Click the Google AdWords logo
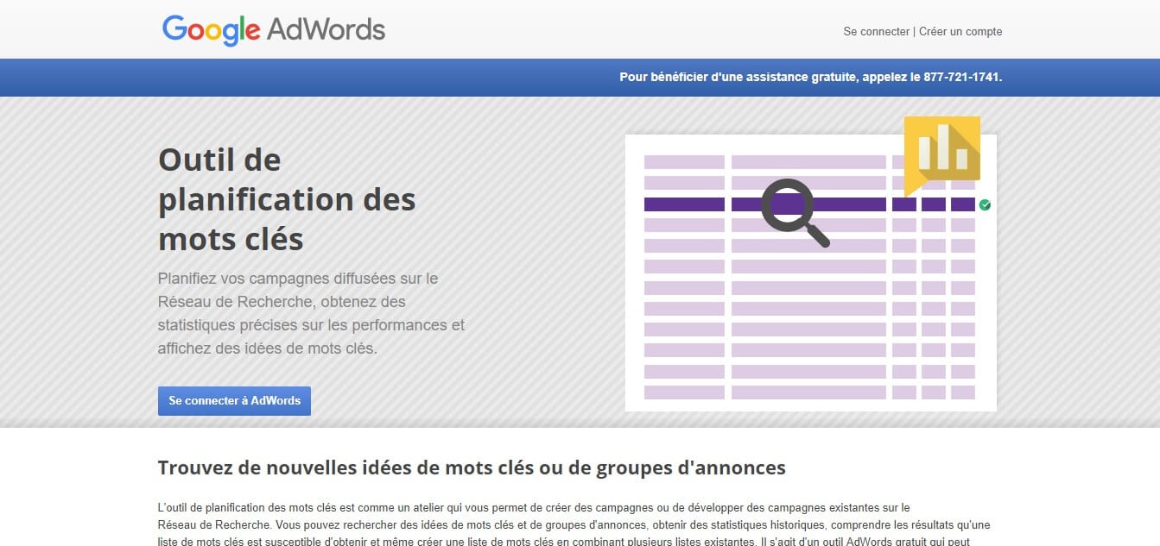Viewport: 1160px width, 546px height. [273, 30]
